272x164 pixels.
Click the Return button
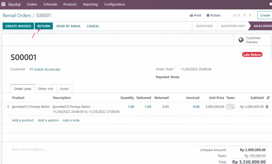44,26
